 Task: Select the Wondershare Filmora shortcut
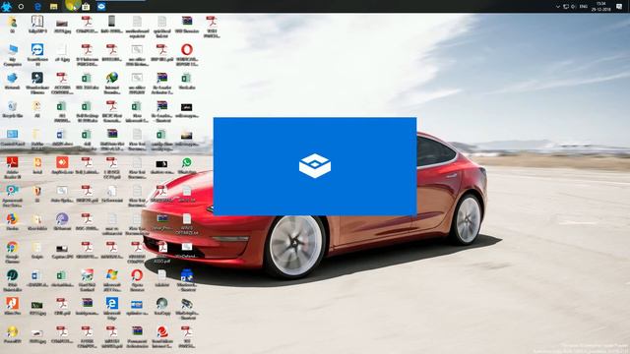pyautogui.click(x=37, y=83)
